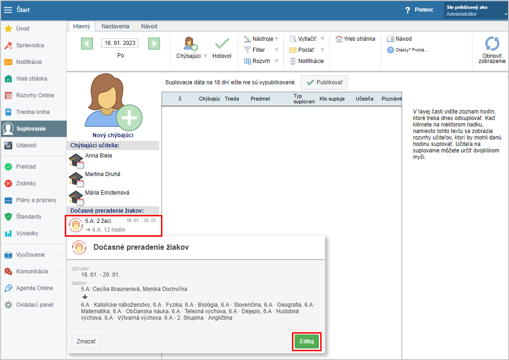509x360 pixels.
Task: Open Rozvrhy Online grid icon
Action: (8, 95)
